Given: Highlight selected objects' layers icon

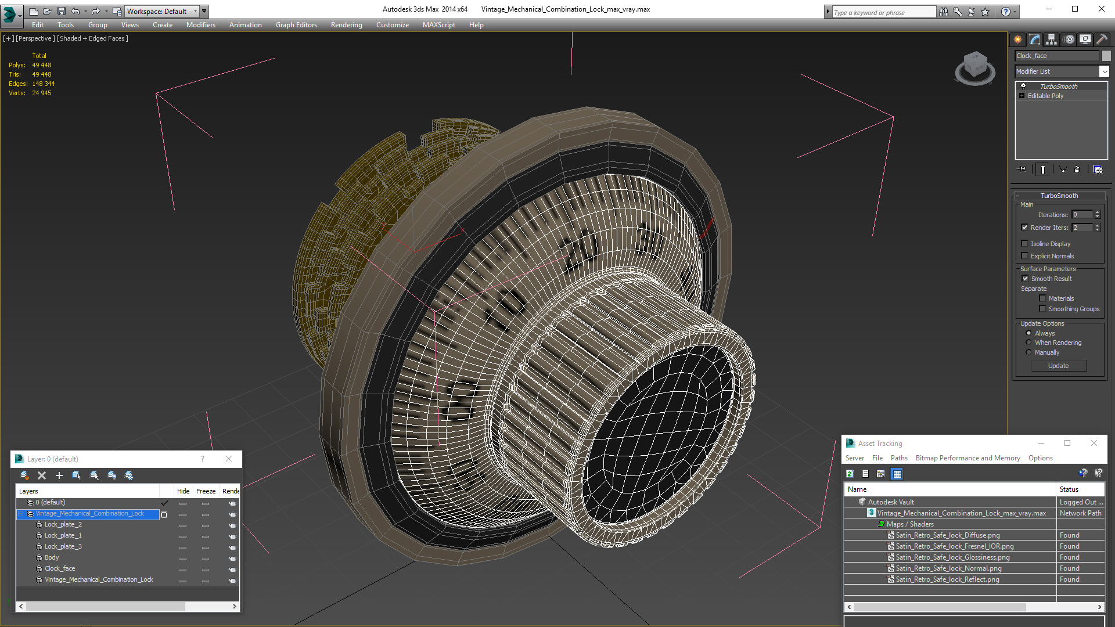Looking at the screenshot, I should (94, 475).
